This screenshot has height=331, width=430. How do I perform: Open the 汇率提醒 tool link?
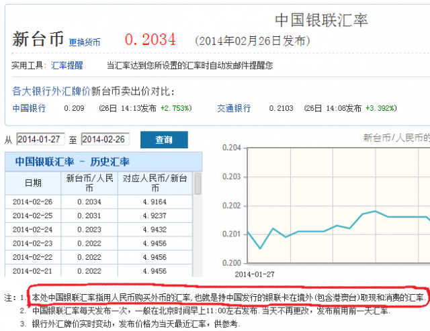[x=67, y=65]
